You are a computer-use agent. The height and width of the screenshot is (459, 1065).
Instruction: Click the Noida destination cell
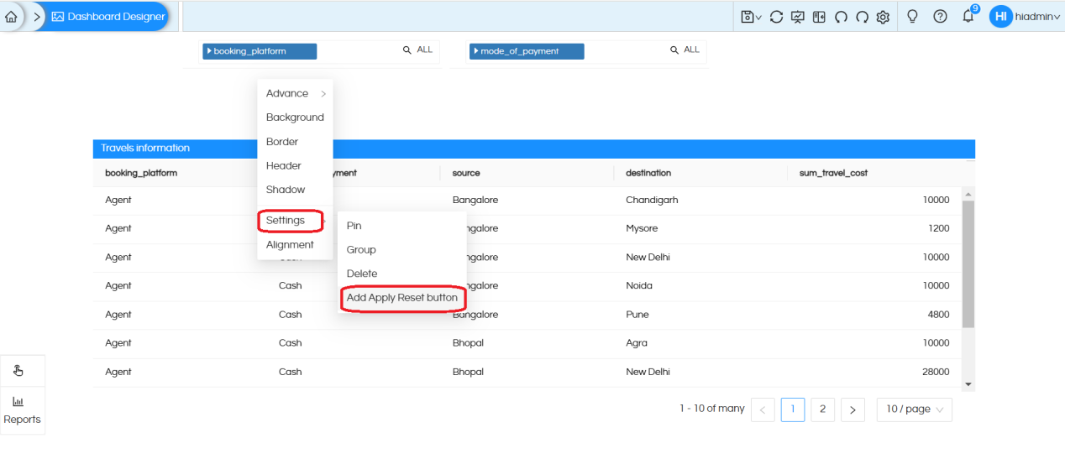(640, 286)
